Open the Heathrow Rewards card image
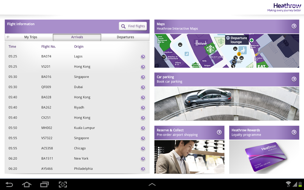Viewport: 304px width, 190px height. pyautogui.click(x=264, y=157)
